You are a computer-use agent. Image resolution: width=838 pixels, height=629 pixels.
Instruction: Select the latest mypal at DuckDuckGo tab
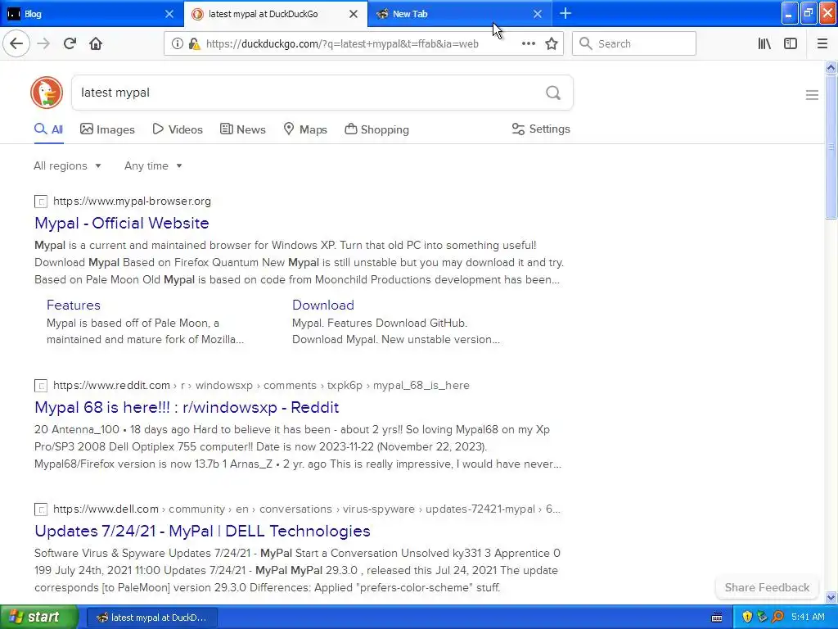coord(275,14)
